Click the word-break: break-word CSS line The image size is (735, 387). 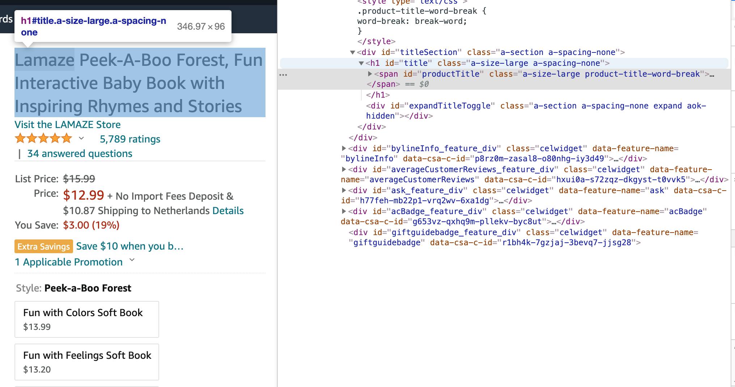click(412, 21)
